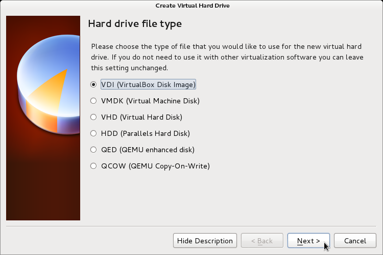Viewport: 383px width, 255px height.
Task: Choose VMDK (Virtual Machine Disk) option
Action: (x=93, y=101)
